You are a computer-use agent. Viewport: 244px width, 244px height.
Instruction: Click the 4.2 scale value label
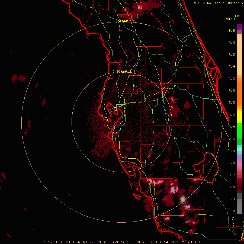pos(232,115)
